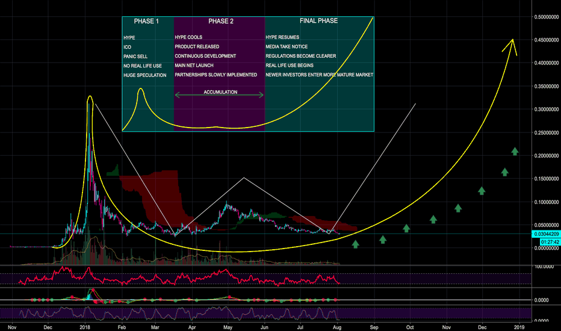The height and width of the screenshot is (331, 561).
Task: Select the 0.35000000 price axis label
Action: [547, 86]
